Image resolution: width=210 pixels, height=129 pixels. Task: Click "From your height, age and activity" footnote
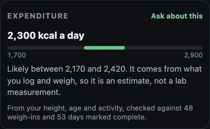click(x=65, y=108)
